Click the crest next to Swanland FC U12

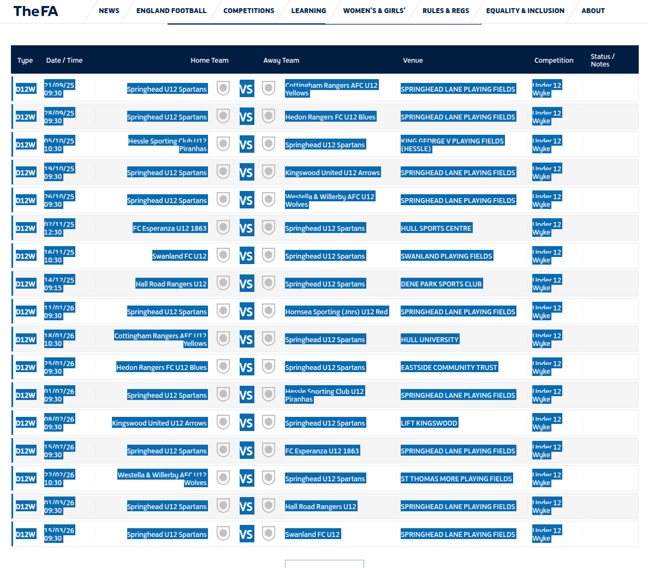point(223,255)
